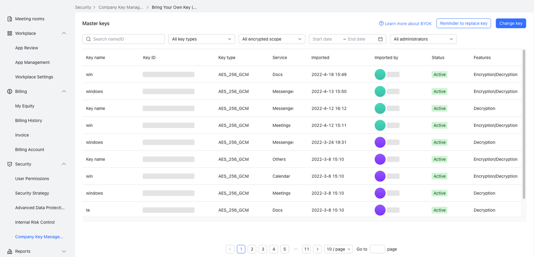This screenshot has width=534, height=257.
Task: Click the question-mark icon beside Learn more about BYOK
Action: [381, 23]
